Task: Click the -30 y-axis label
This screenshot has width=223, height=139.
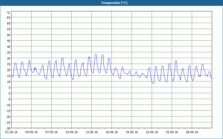Action: (8, 128)
